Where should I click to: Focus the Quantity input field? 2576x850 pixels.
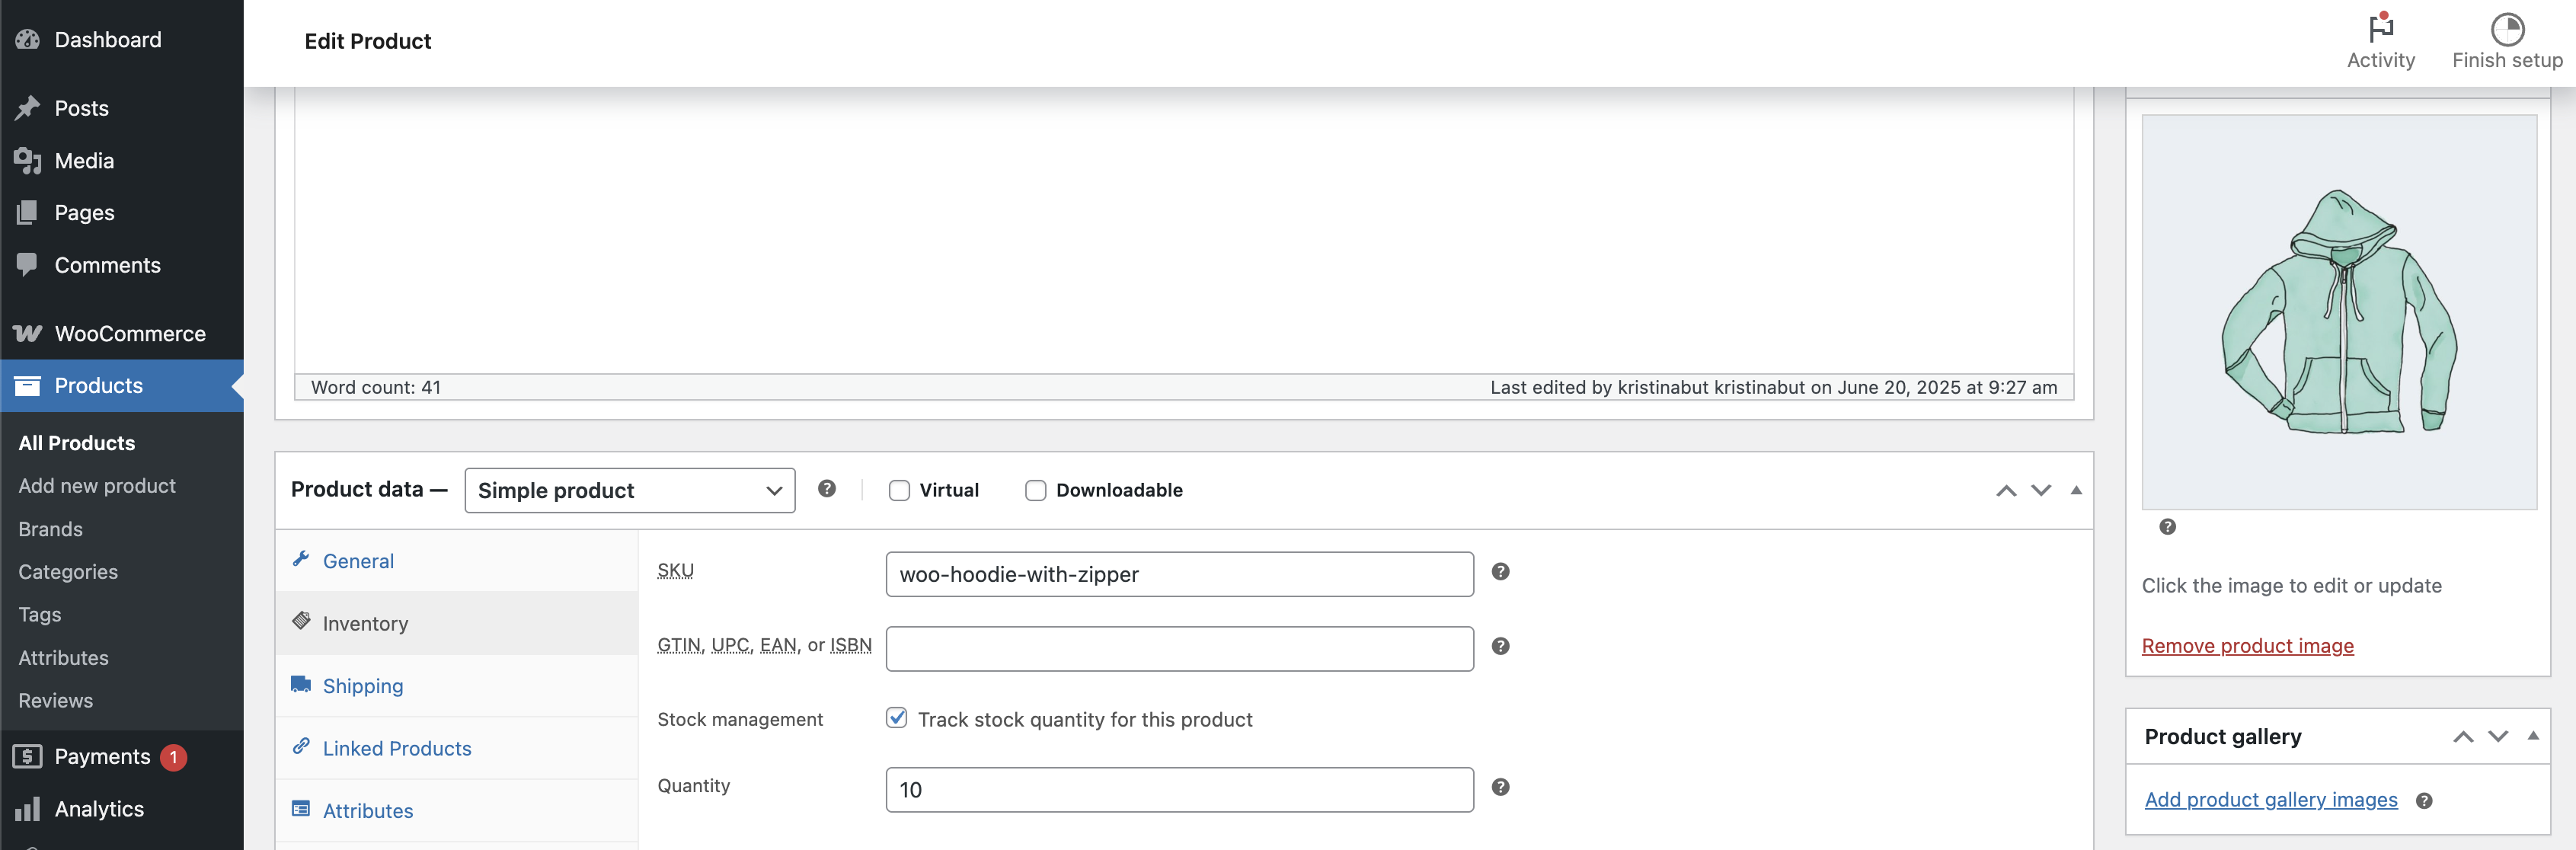click(x=1179, y=790)
